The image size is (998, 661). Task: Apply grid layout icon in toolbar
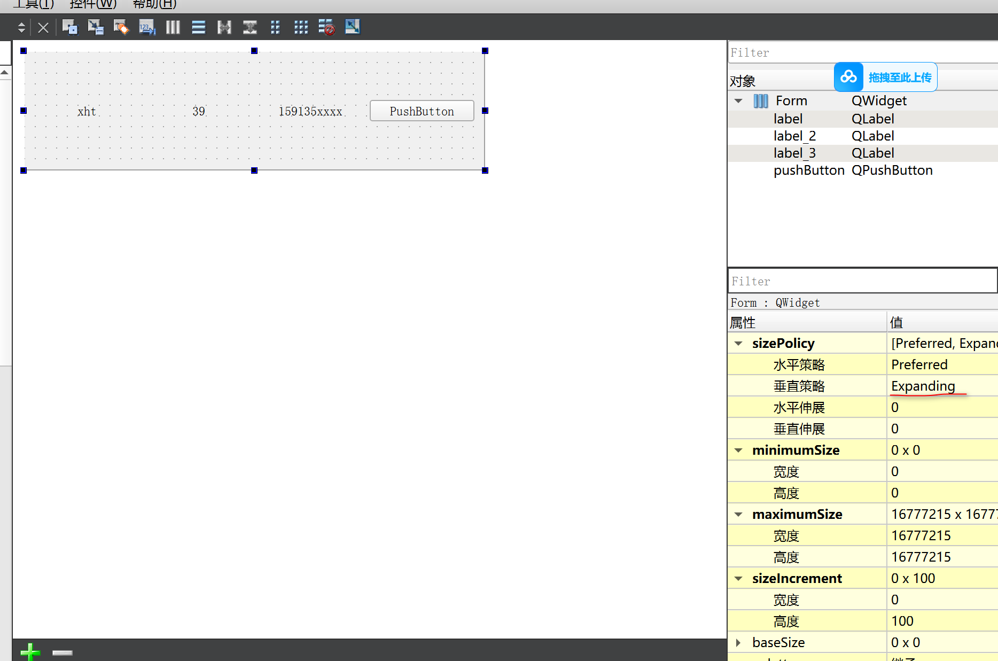301,27
